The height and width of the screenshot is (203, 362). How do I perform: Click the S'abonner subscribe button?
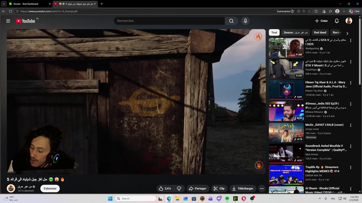tap(50, 188)
